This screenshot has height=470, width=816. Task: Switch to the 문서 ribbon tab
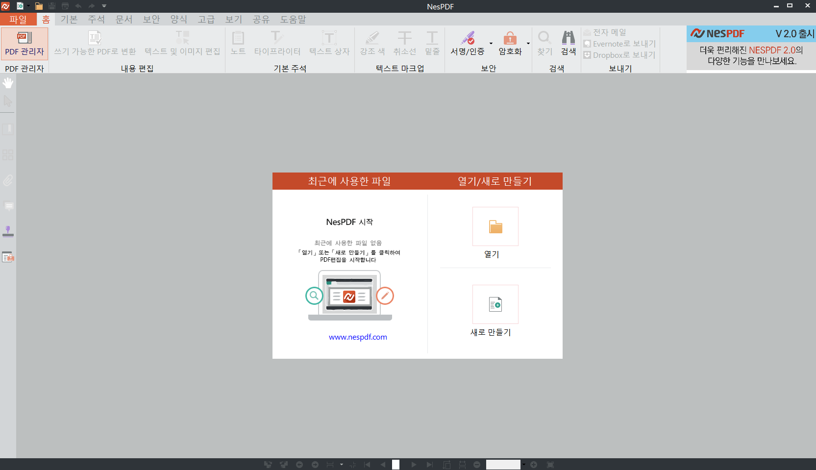click(x=124, y=19)
